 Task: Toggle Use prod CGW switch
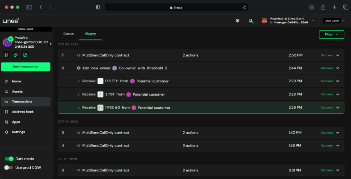point(9,167)
